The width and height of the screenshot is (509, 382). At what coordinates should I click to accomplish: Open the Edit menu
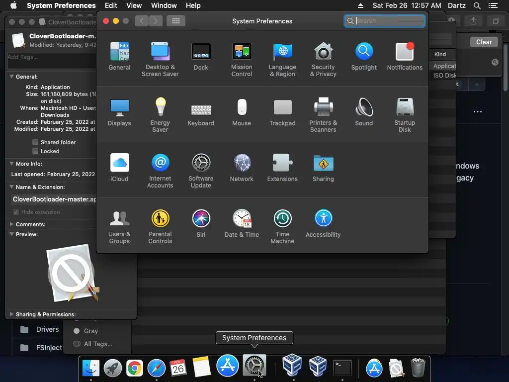111,5
